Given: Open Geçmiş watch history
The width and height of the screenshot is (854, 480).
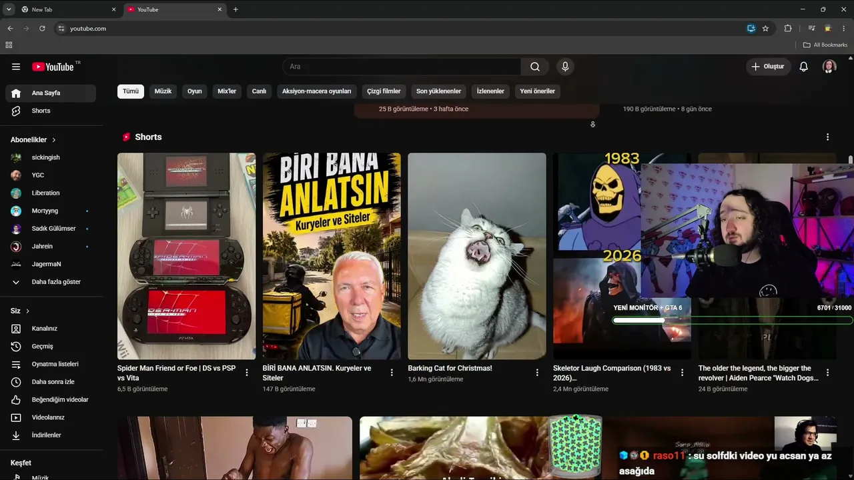Looking at the screenshot, I should 51,347.
